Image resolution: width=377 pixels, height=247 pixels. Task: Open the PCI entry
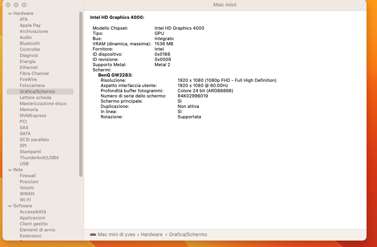(x=23, y=122)
